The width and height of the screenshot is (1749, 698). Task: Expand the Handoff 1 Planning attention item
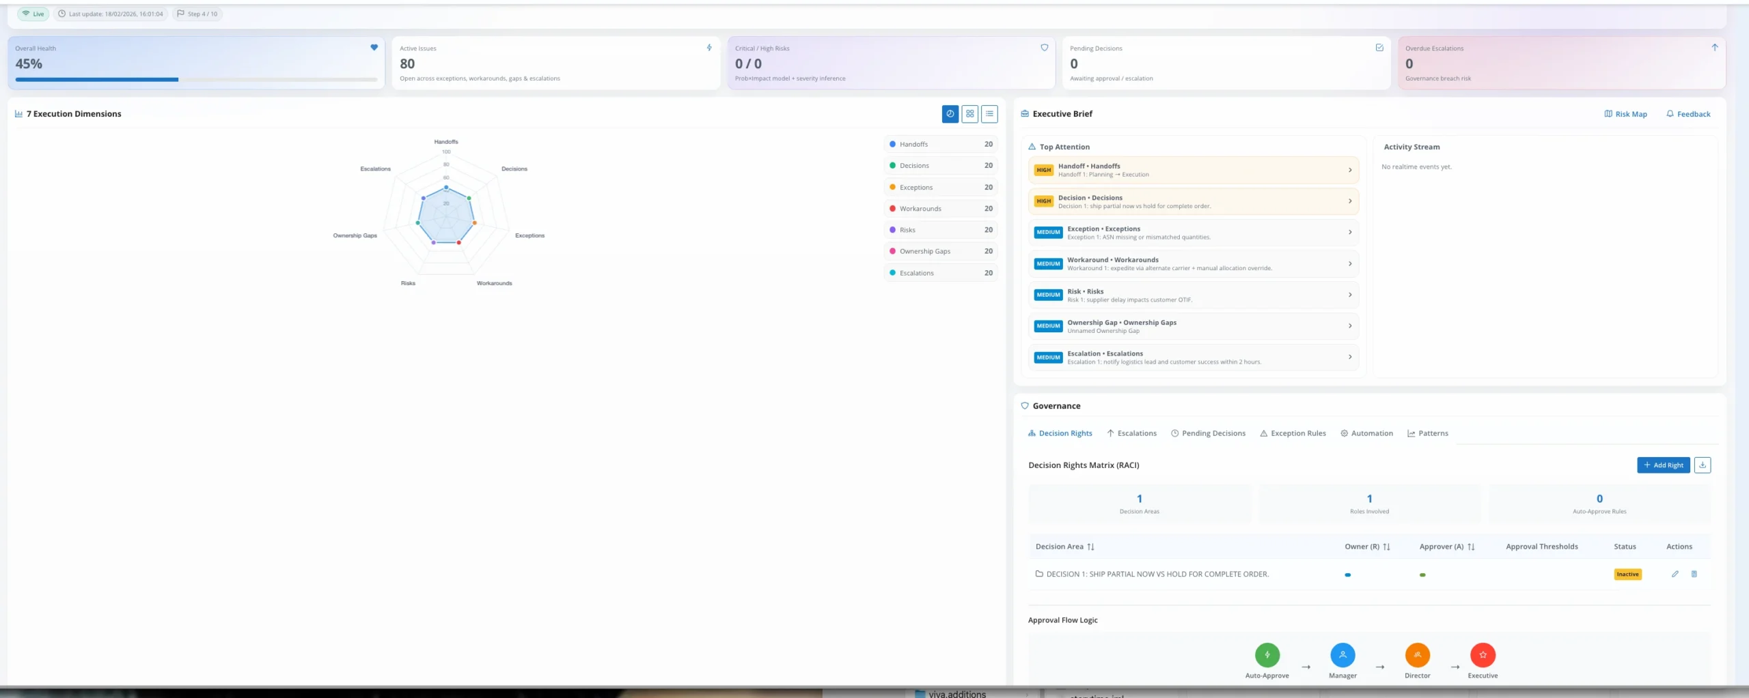click(1193, 170)
